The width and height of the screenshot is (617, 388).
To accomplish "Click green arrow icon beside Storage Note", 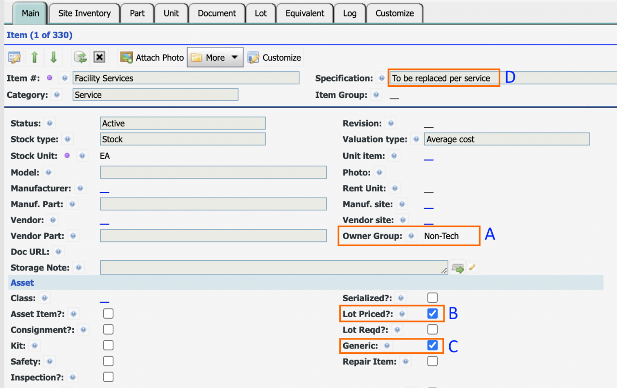I will pyautogui.click(x=458, y=268).
